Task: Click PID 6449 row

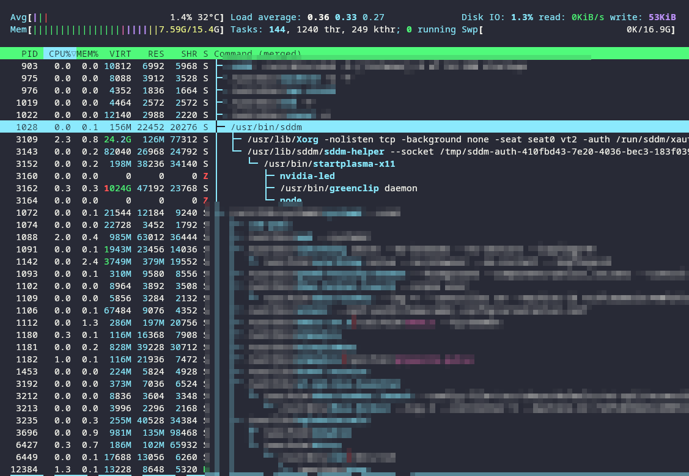Action: click(345, 458)
